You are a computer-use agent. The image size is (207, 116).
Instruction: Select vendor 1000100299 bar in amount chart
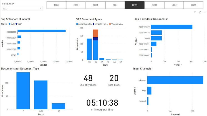42,31
